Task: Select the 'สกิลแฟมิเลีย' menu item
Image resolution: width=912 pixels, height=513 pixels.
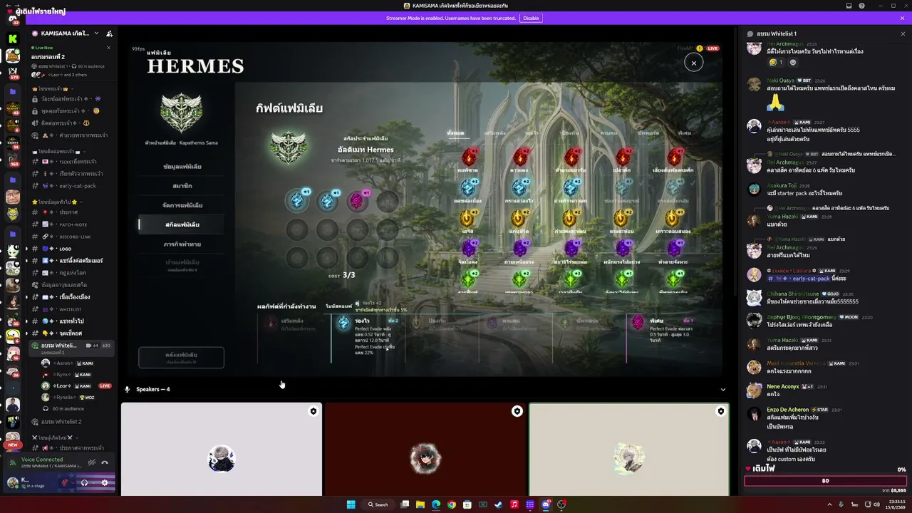Action: [182, 224]
